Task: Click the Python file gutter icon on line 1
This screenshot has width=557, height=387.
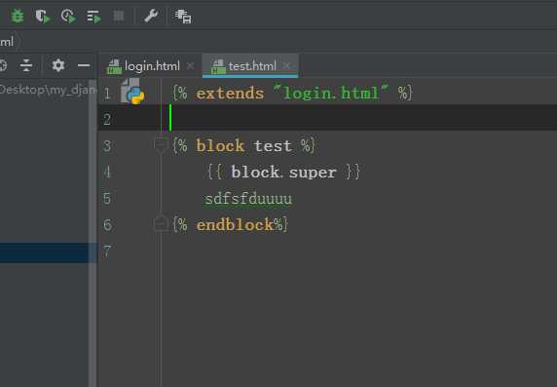Action: pyautogui.click(x=132, y=91)
